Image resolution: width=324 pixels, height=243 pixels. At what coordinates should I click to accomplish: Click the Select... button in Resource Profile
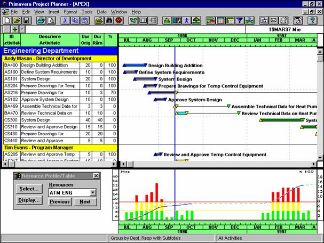pyautogui.click(x=29, y=189)
